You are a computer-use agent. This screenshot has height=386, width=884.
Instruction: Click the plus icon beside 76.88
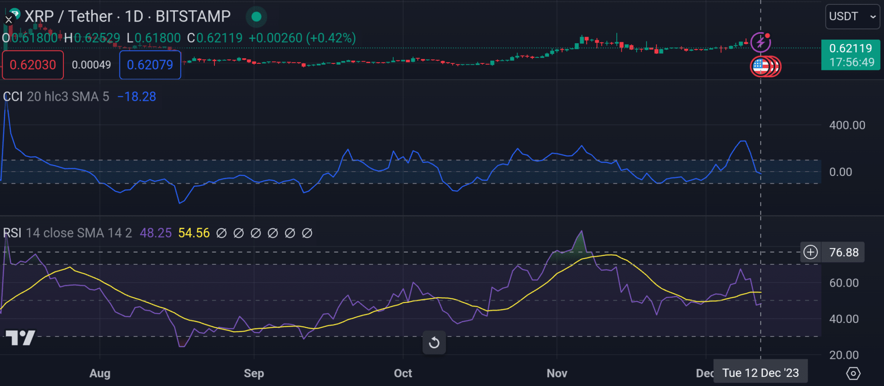click(x=810, y=252)
